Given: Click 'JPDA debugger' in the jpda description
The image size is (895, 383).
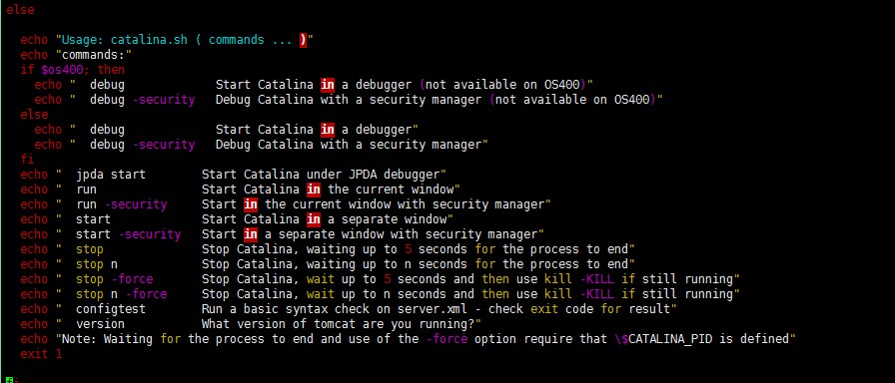Looking at the screenshot, I should click(x=394, y=175).
